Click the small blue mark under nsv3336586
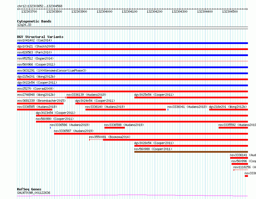256x199 pixels. (50, 128)
